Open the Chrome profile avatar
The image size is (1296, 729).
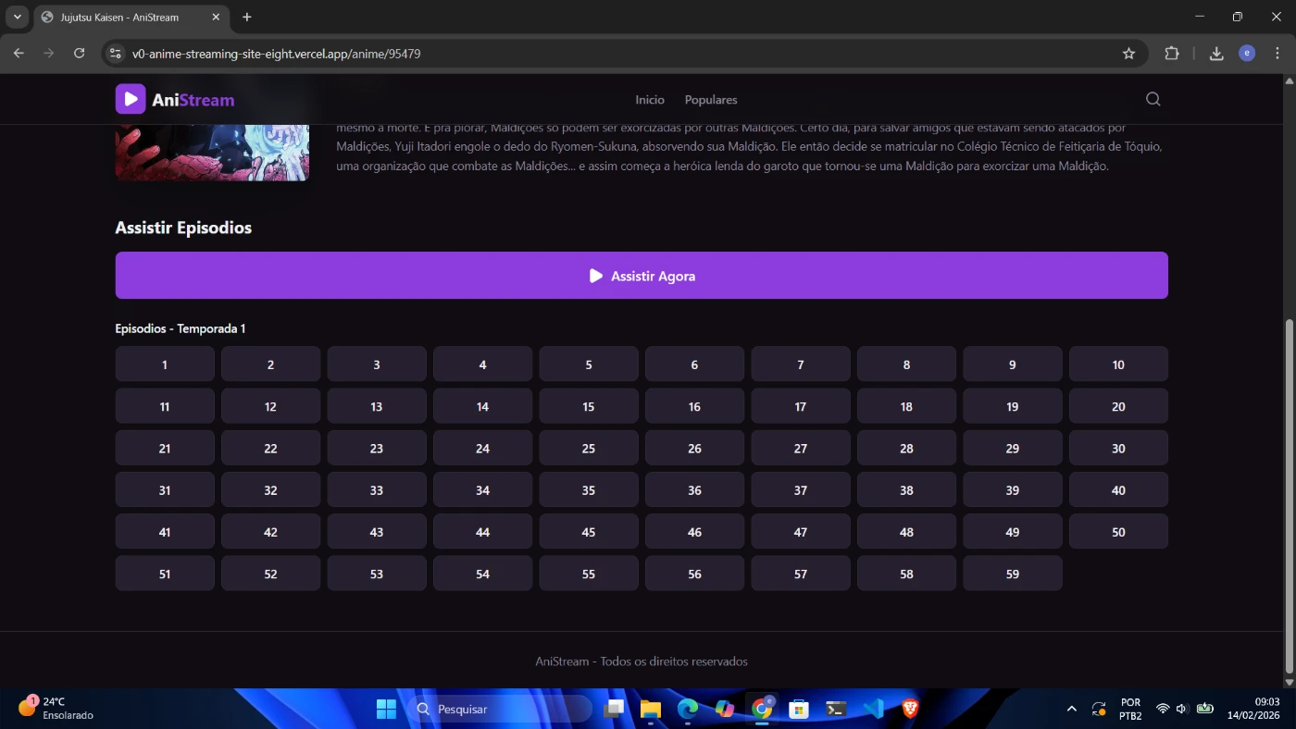tap(1247, 54)
